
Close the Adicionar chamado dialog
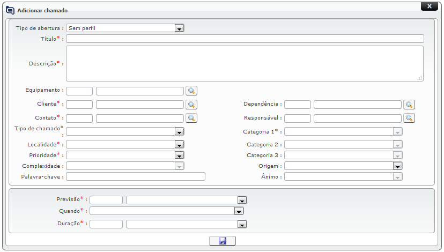click(x=430, y=6)
